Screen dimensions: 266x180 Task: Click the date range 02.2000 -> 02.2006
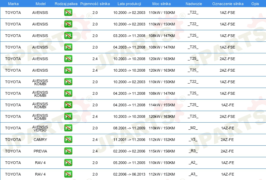pos(129,151)
